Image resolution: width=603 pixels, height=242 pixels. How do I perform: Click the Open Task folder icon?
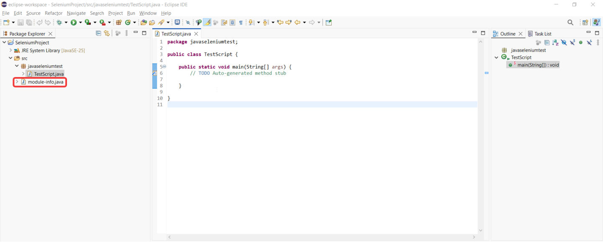pos(152,23)
